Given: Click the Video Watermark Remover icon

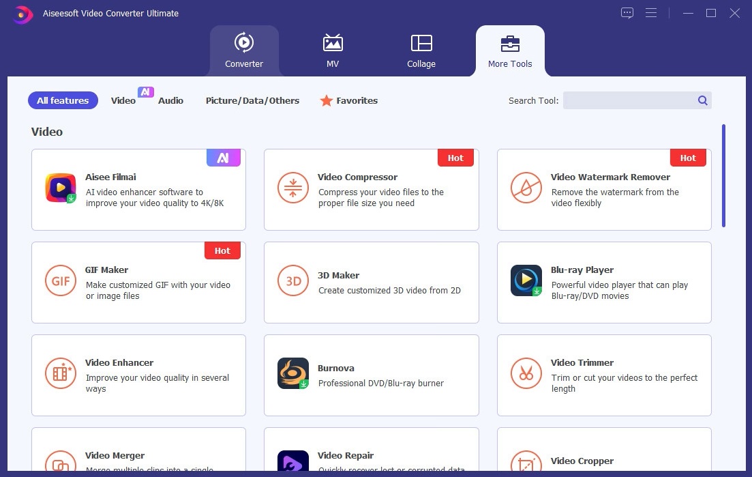Looking at the screenshot, I should tap(526, 188).
